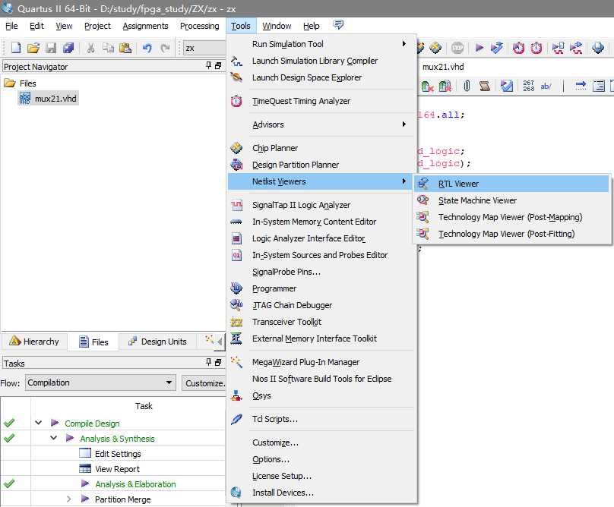Open In-System Sources and Probes Editor
Viewport: 614px width, 507px height.
[321, 255]
